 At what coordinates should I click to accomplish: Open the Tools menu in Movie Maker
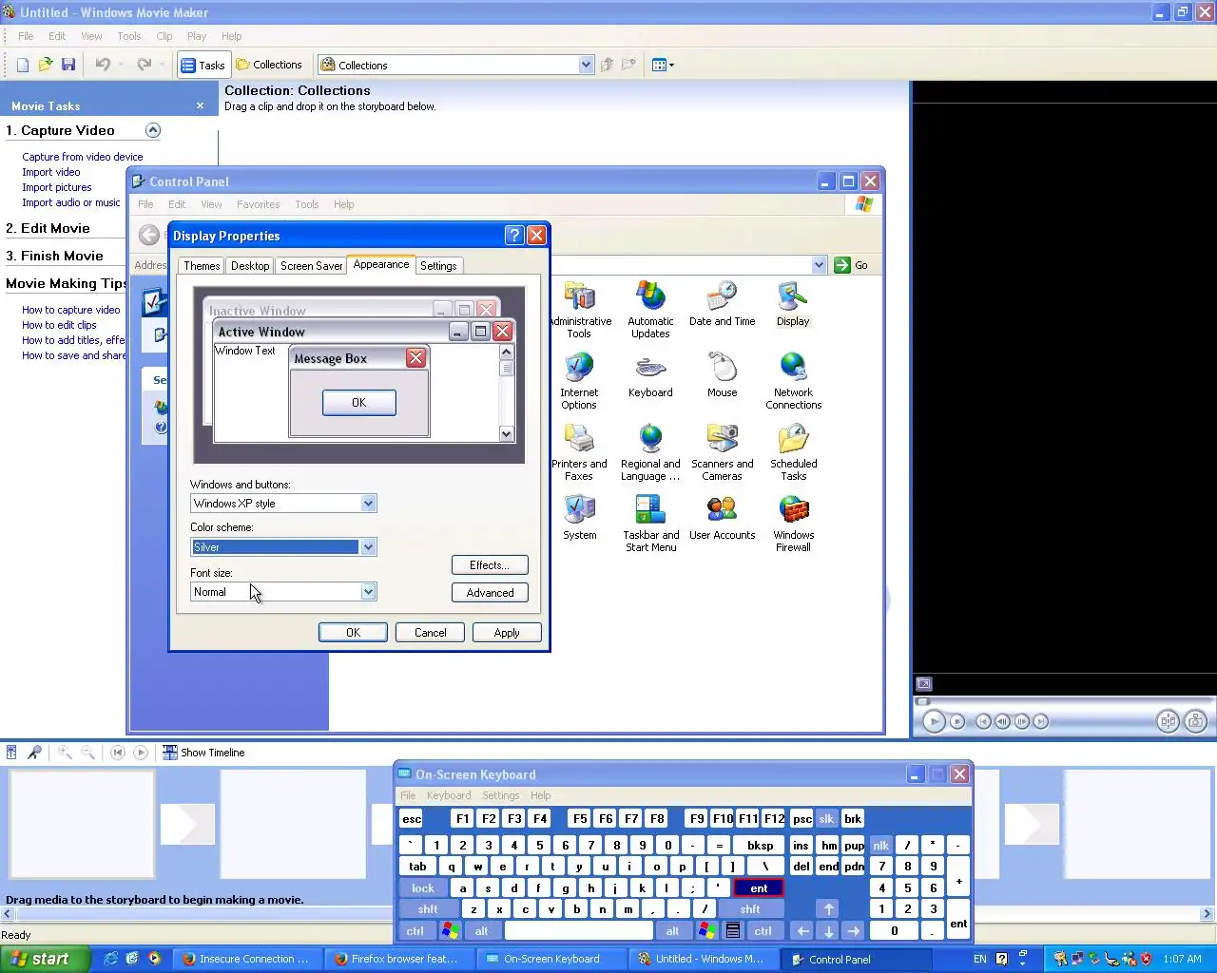tap(129, 36)
